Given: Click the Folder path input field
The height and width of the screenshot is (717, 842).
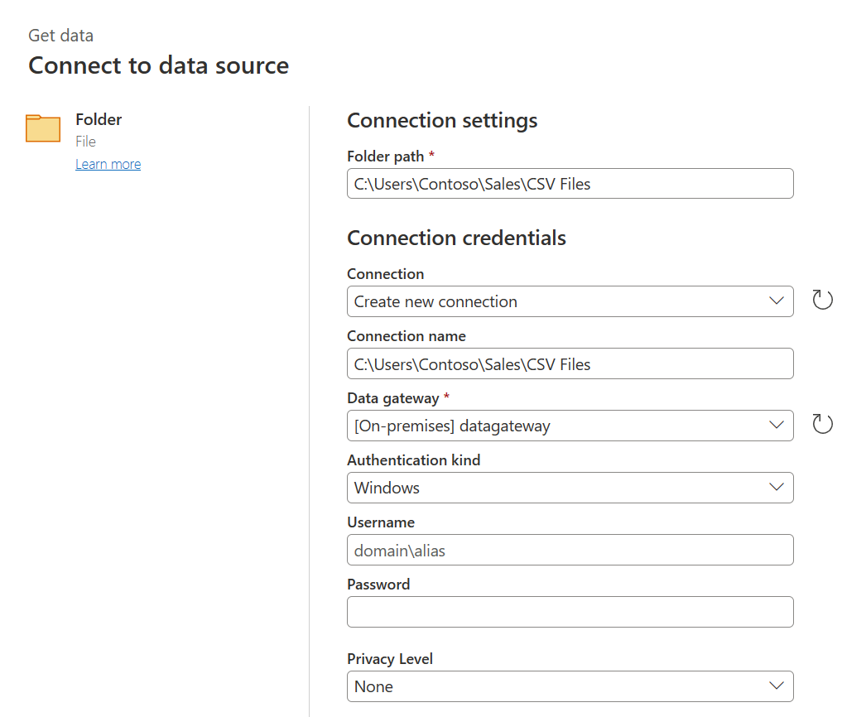Looking at the screenshot, I should pyautogui.click(x=570, y=183).
